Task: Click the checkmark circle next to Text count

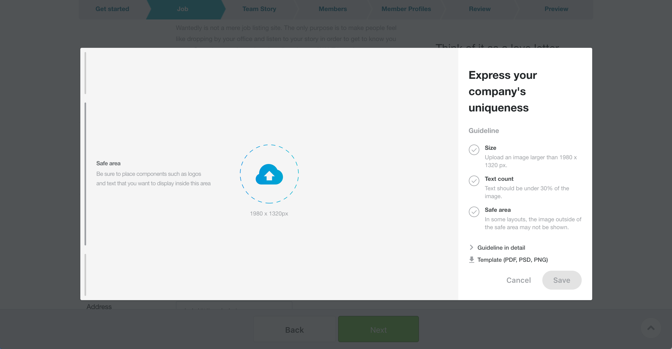Action: 474,181
